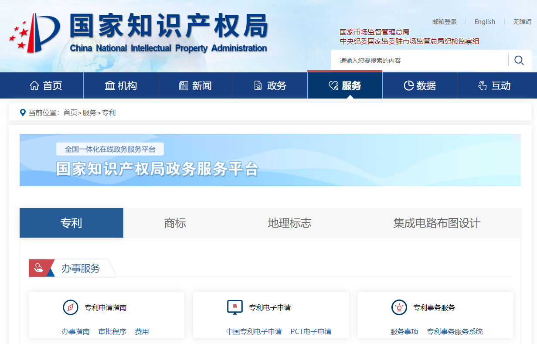Click the search magnifier icon
Viewport: 537px width, 344px height.
pyautogui.click(x=519, y=60)
